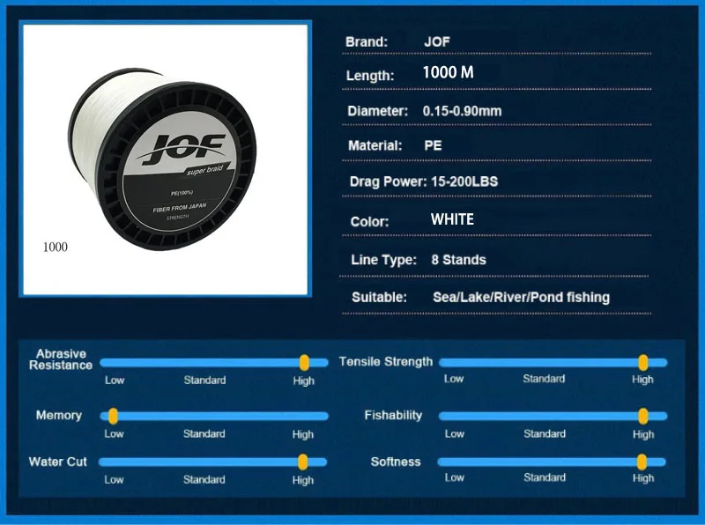Click the '8 Stands' line type value
The width and height of the screenshot is (705, 525).
458,260
